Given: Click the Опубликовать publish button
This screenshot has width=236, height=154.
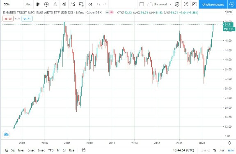Looking at the screenshot, I should pos(213,5).
